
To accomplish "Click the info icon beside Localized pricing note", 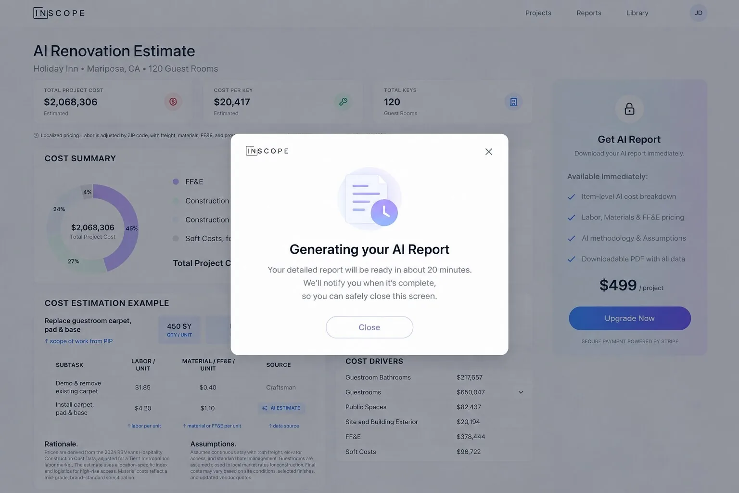I will pos(36,136).
